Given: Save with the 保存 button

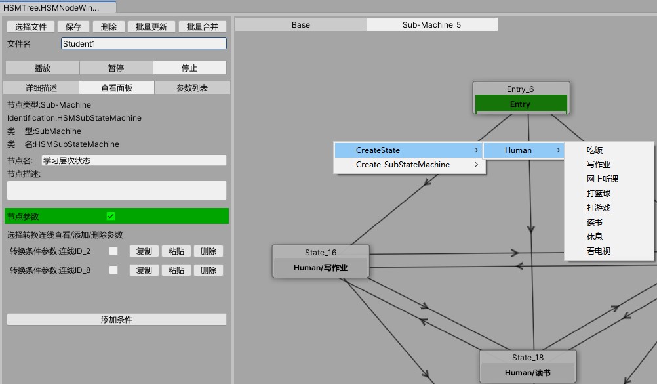Looking at the screenshot, I should click(73, 27).
